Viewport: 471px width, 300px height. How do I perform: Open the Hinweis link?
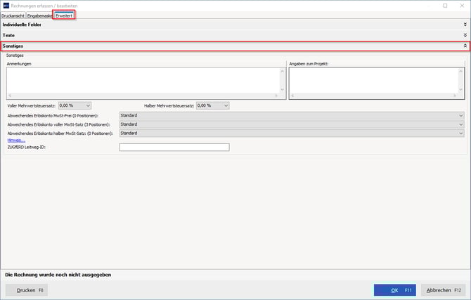pyautogui.click(x=15, y=140)
